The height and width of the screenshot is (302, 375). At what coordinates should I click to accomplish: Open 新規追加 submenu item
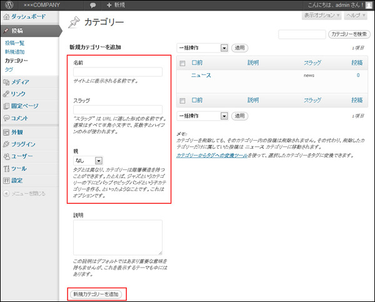14,52
